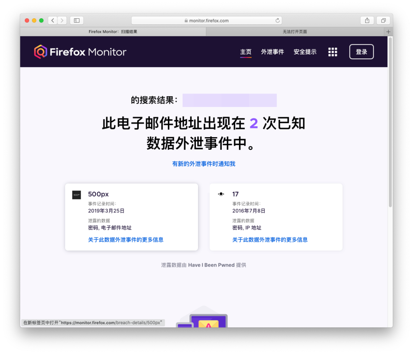Viewport: 413px width, 354px height.
Task: Click Have I Been Pwned attribution text
Action: point(211,265)
